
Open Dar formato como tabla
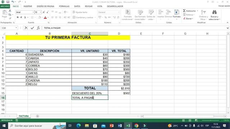[140, 15]
